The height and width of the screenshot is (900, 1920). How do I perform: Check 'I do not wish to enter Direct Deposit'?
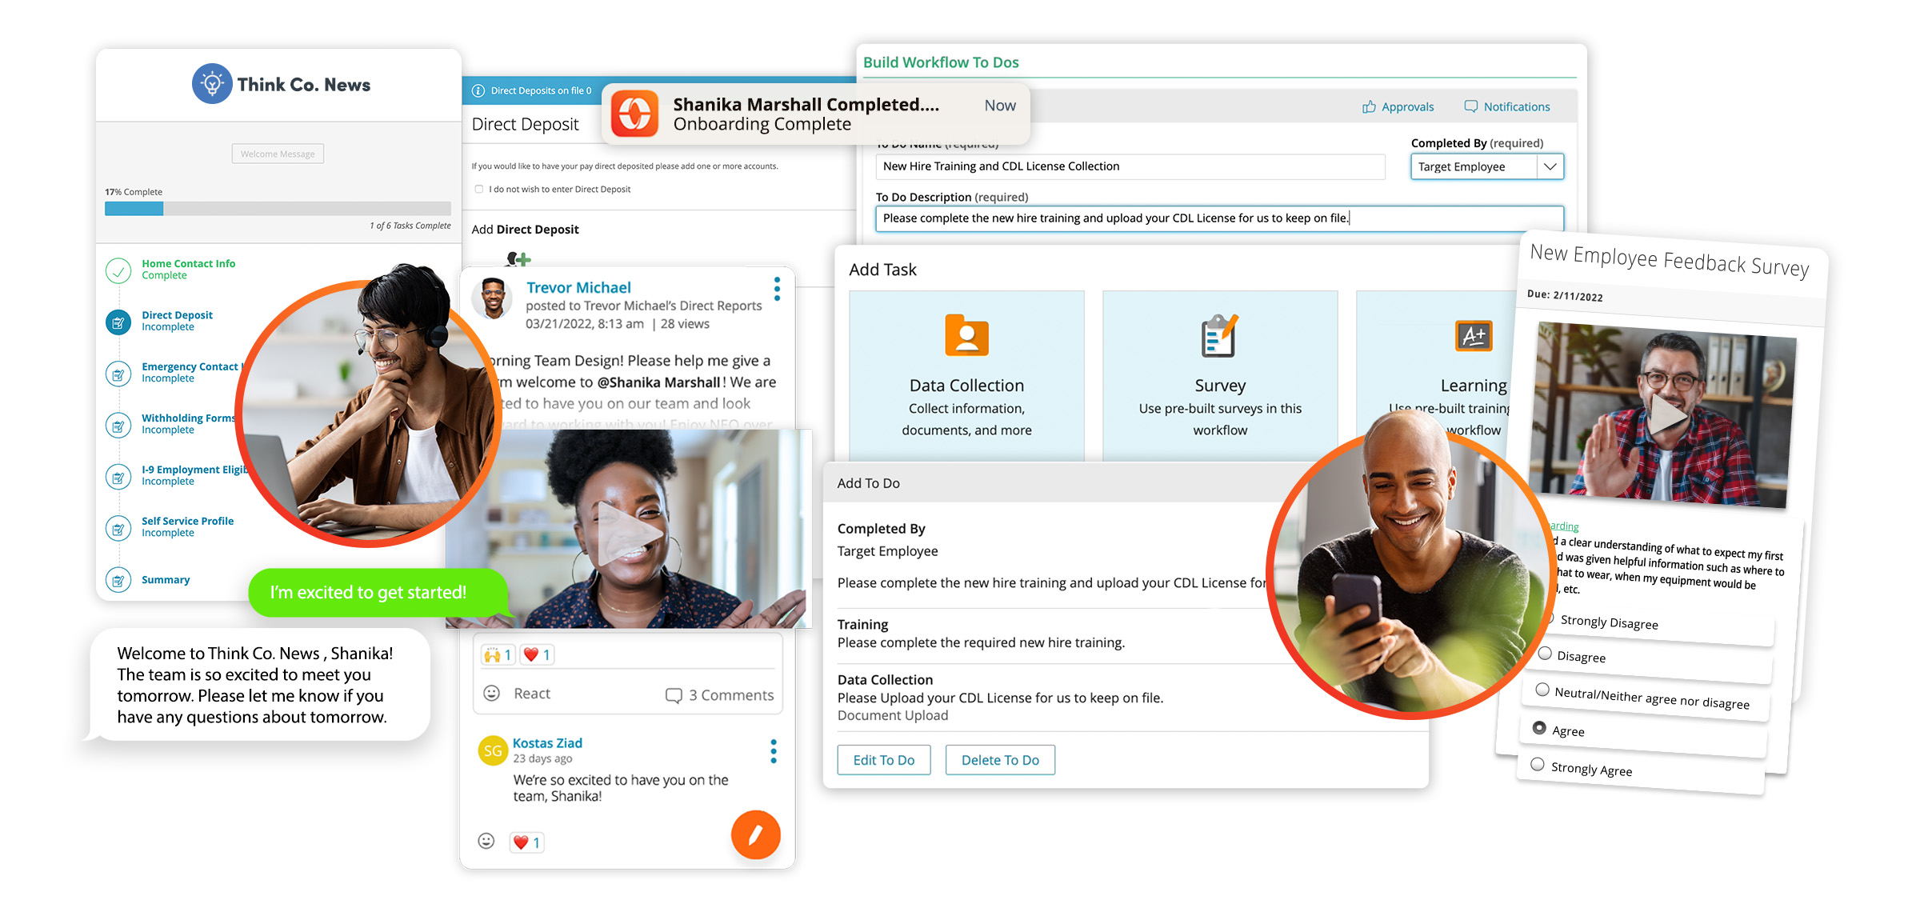coord(479,190)
